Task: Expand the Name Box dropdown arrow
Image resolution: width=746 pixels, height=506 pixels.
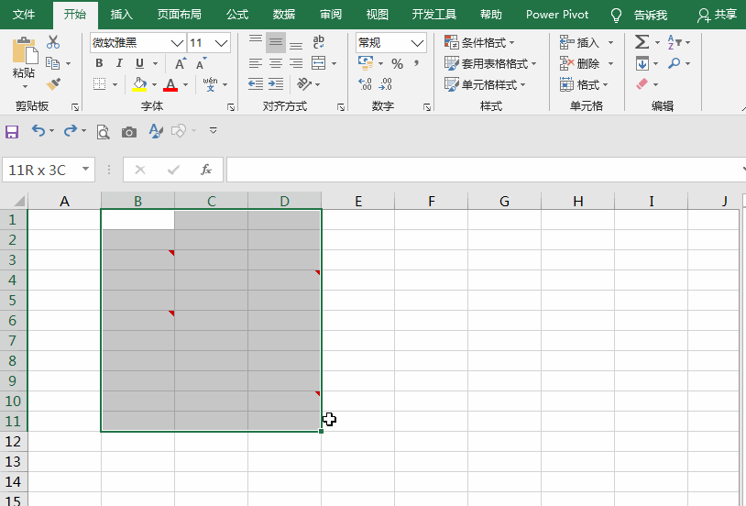Action: [x=85, y=169]
